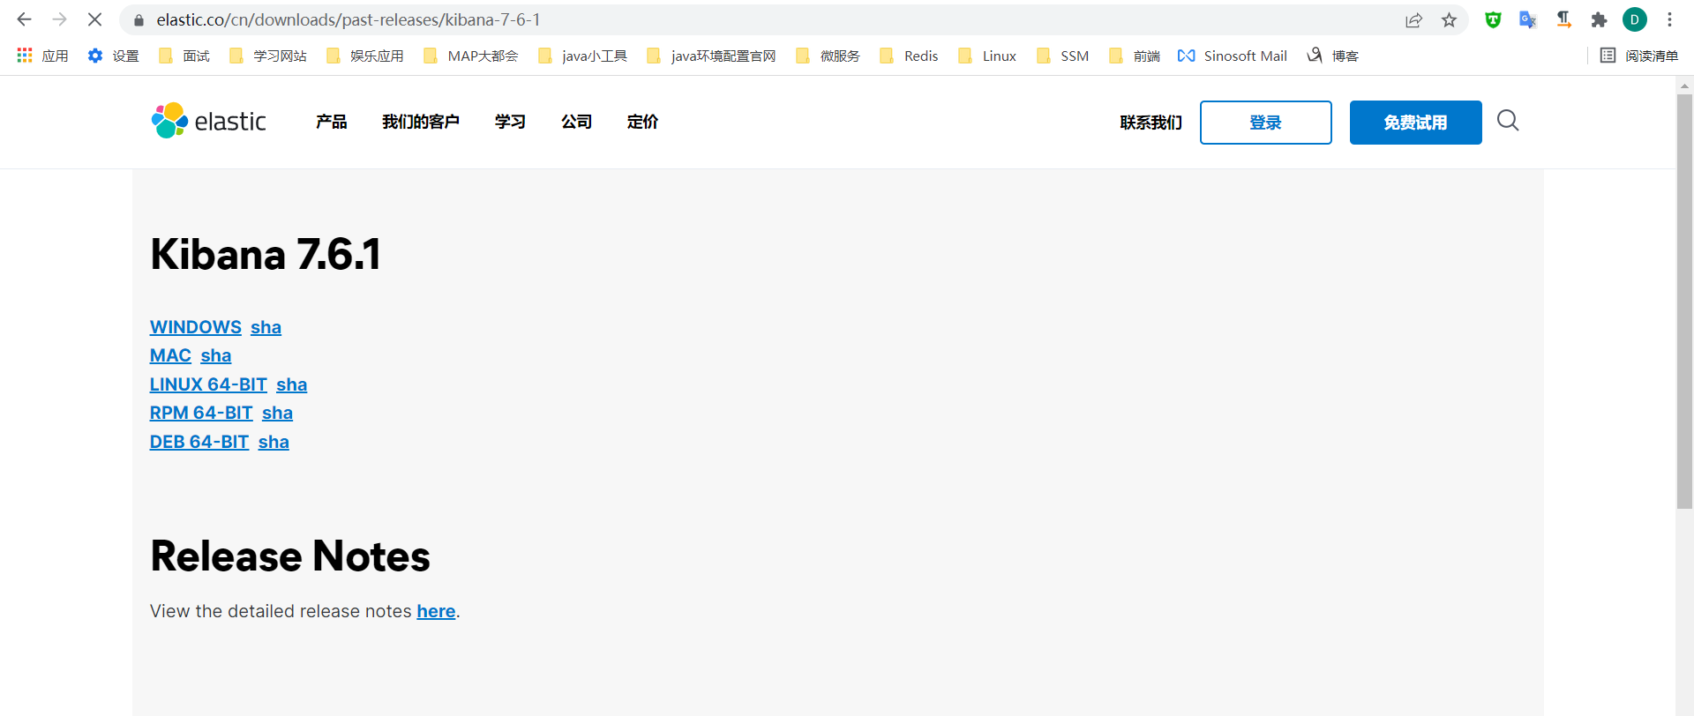
Task: Open the java环境配置官网 bookmark folder
Action: pyautogui.click(x=711, y=56)
